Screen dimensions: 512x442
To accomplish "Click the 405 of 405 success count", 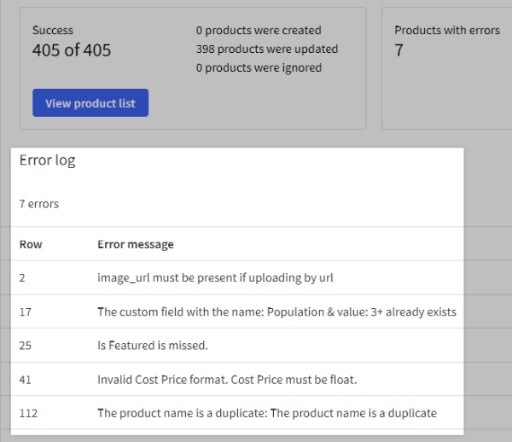I will (72, 50).
